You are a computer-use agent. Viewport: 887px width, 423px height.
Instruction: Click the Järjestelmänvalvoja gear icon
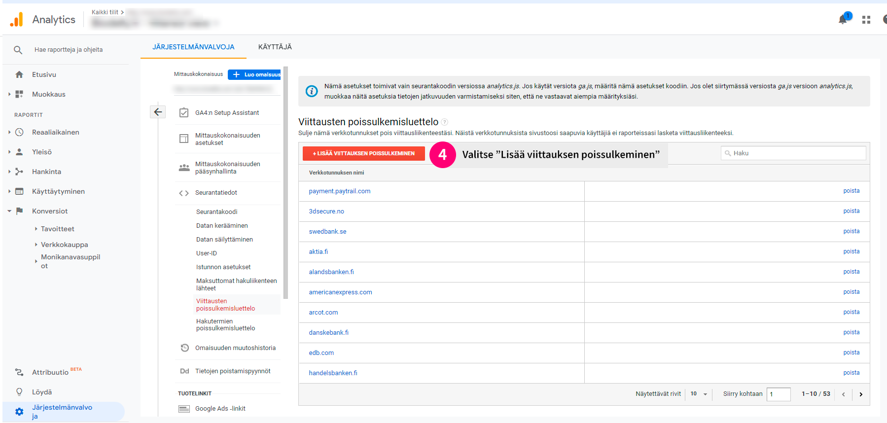19,412
